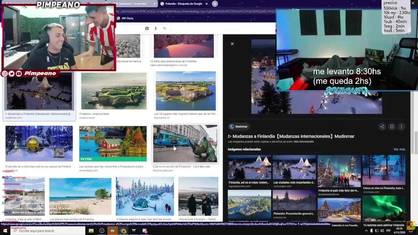Screen dimensions: 418x235
Task: Open related image 'Cómo se vive en Finlandia'
Action: [384, 170]
